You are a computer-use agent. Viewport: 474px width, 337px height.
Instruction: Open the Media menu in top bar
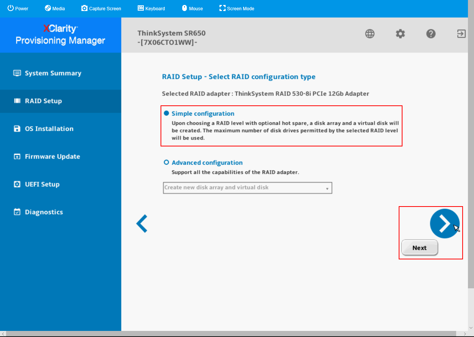55,8
